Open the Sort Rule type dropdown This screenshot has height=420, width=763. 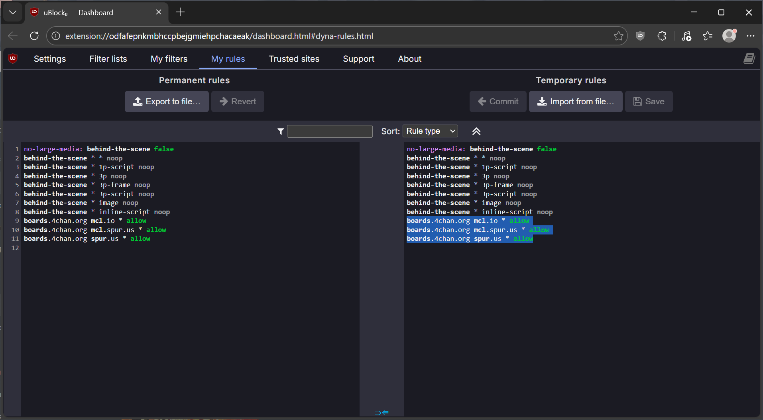(x=430, y=131)
